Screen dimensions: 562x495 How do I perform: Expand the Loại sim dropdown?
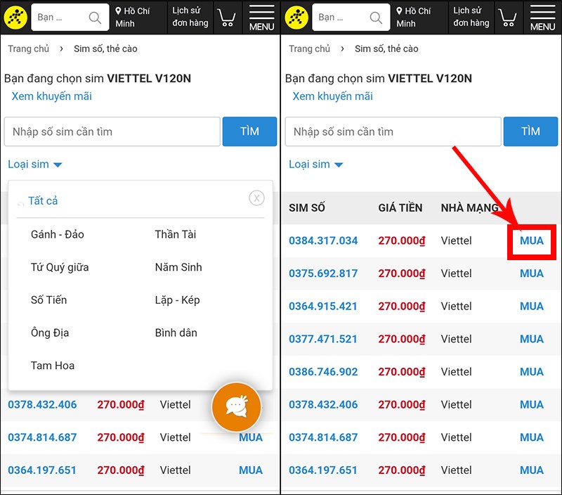(x=36, y=164)
